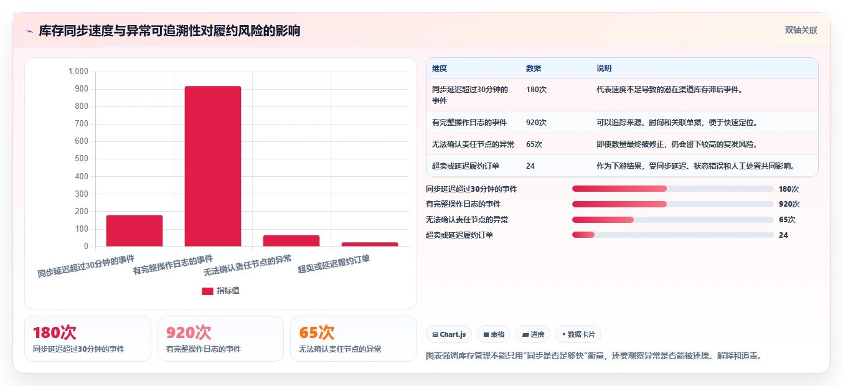The height and width of the screenshot is (386, 843).
Task: Select the Chart.js tag chip
Action: click(449, 334)
